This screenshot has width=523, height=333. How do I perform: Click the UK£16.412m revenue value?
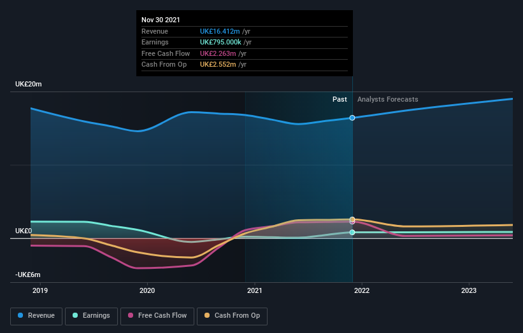(220, 31)
